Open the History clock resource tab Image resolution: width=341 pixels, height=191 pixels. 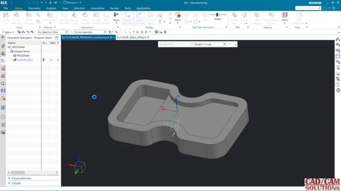3,117
